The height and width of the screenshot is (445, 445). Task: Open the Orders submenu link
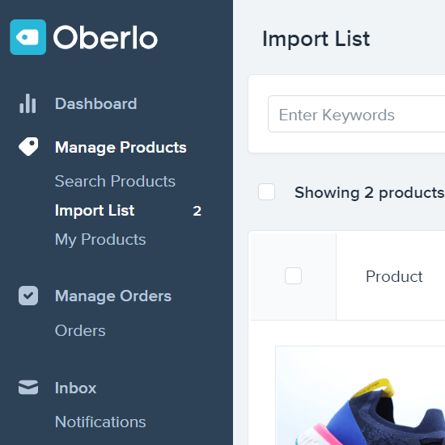pos(80,330)
